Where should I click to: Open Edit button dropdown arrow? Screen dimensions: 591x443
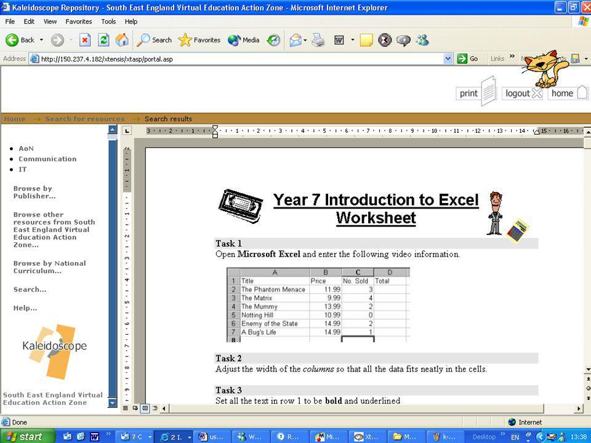click(353, 40)
